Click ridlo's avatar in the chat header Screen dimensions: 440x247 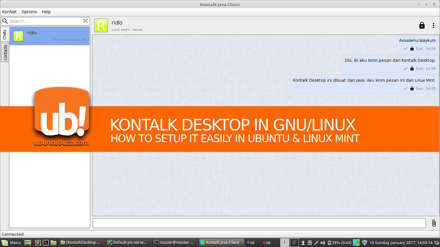tap(101, 25)
